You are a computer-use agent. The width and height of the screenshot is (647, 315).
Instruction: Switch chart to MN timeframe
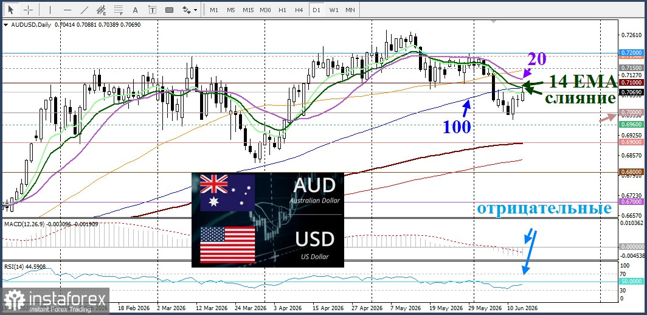point(350,10)
